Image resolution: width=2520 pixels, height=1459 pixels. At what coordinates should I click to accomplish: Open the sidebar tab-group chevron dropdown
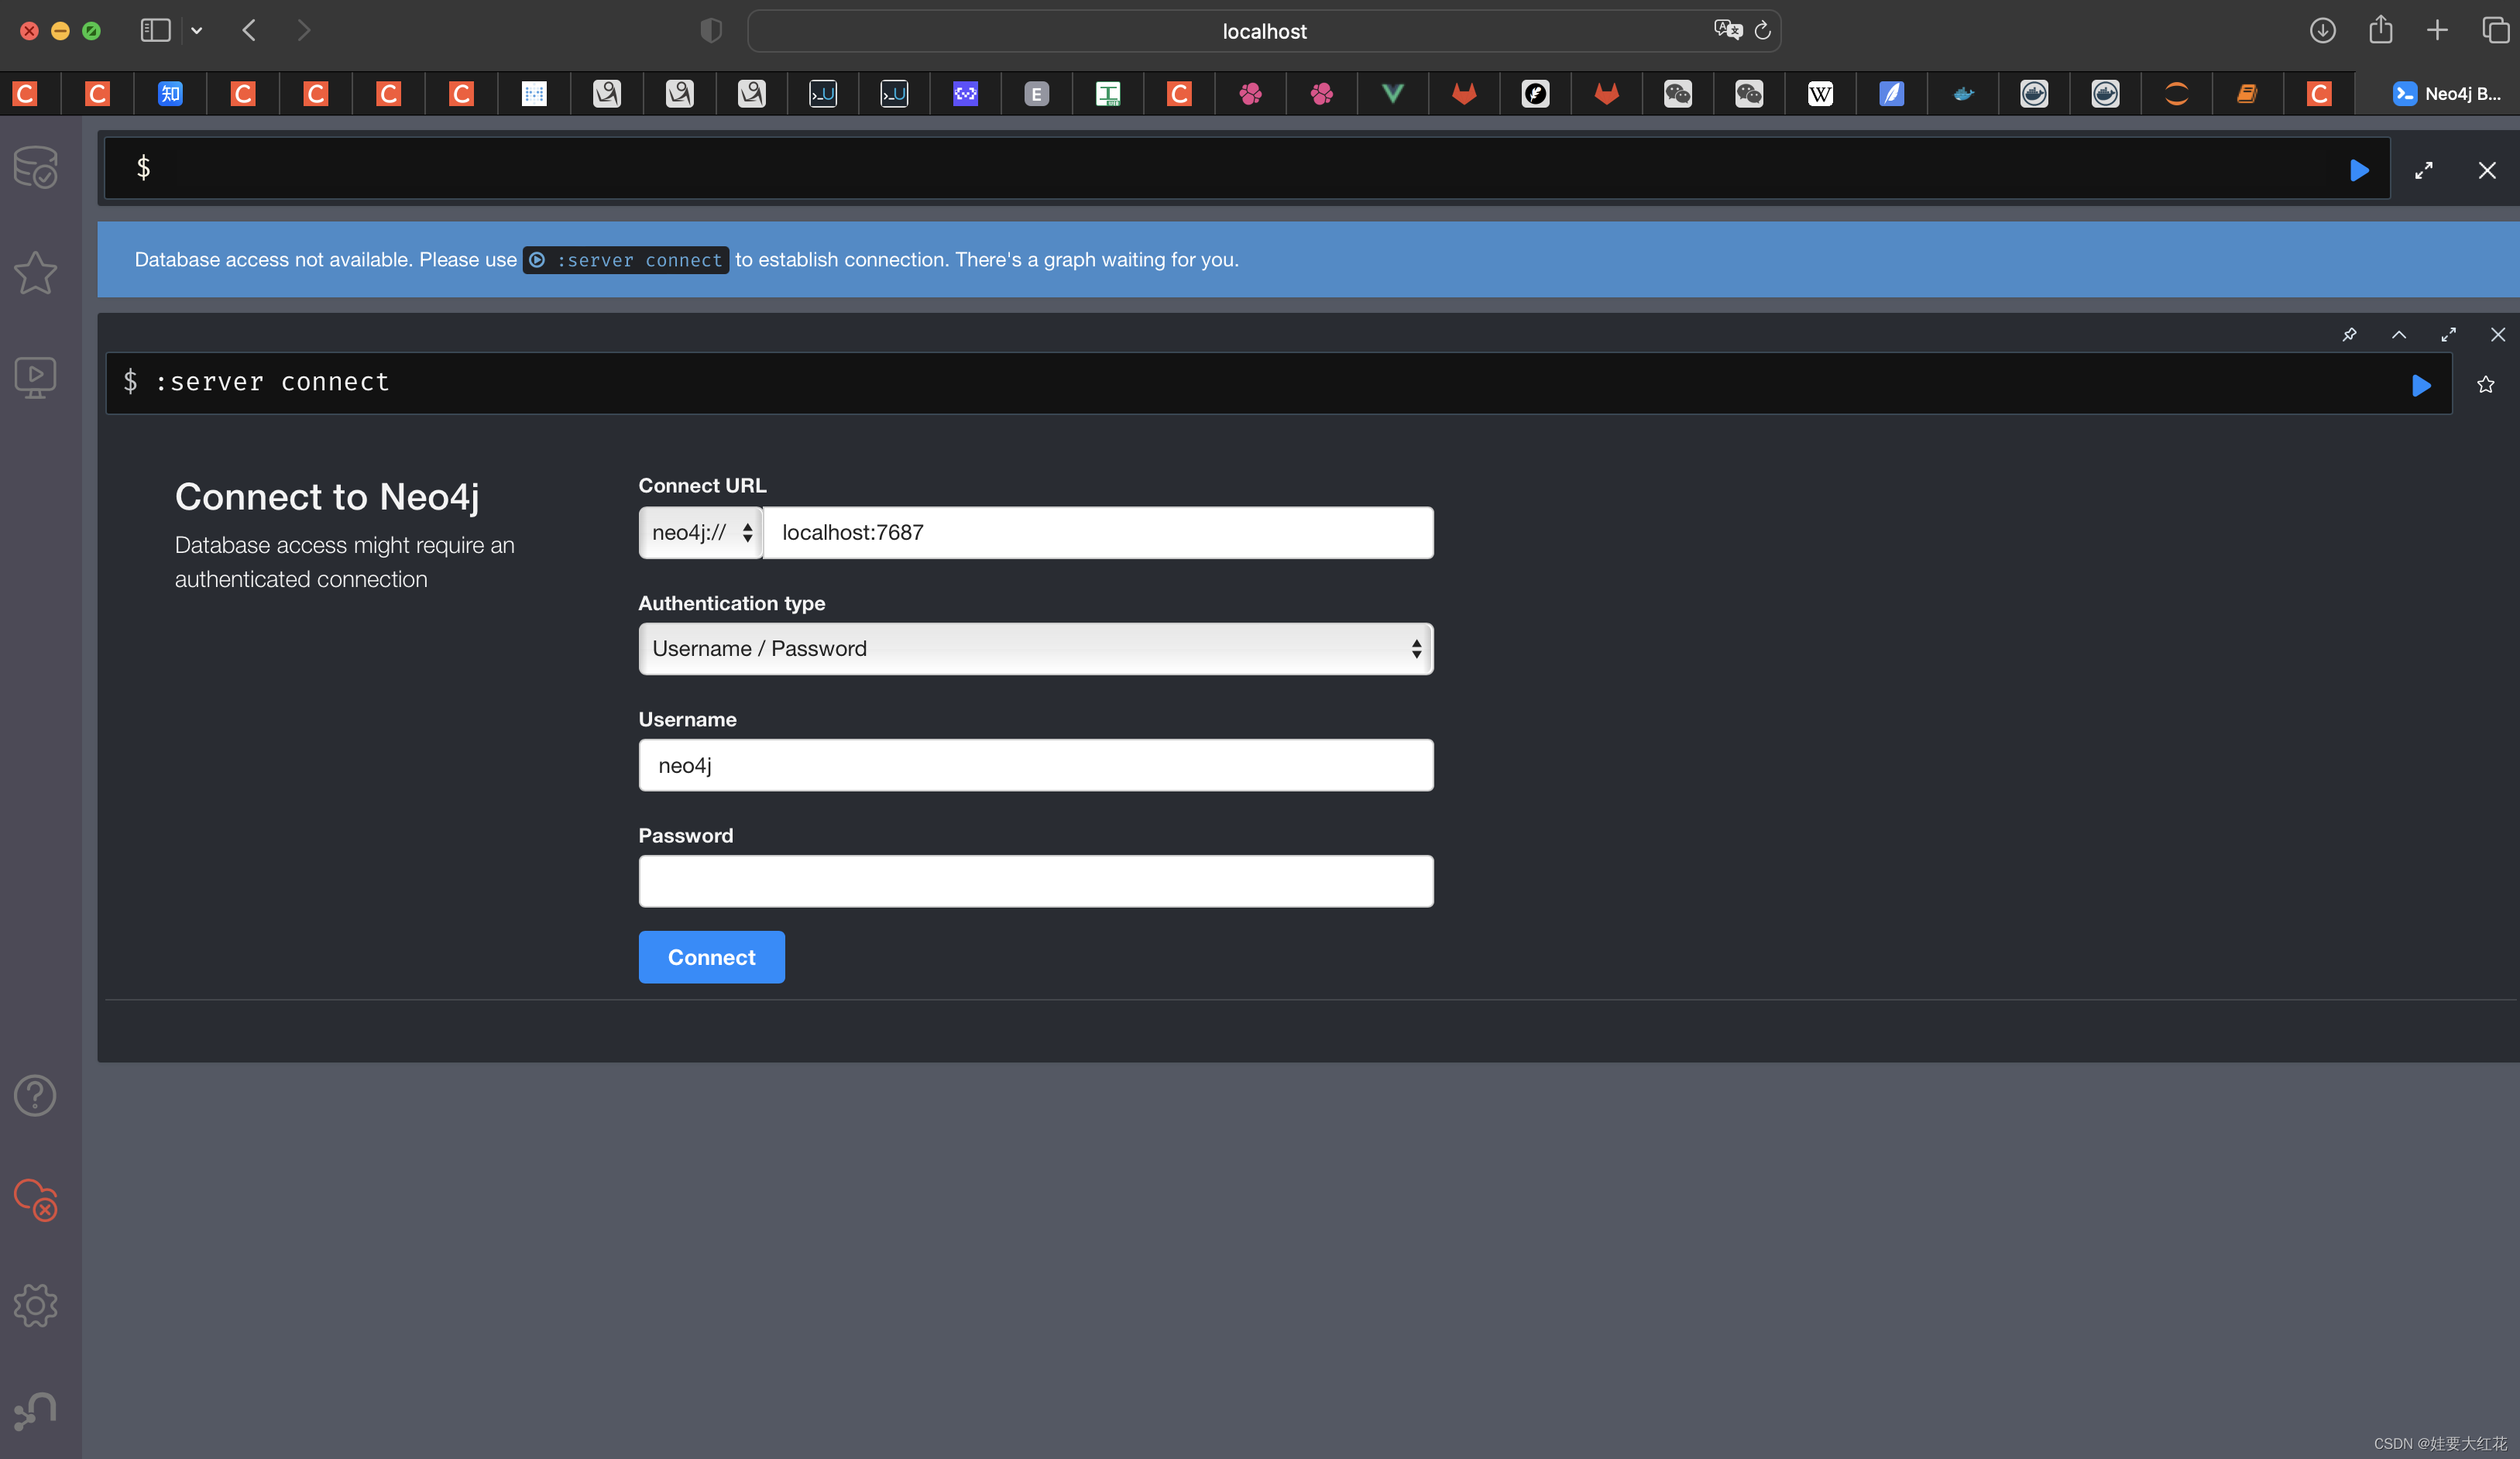197,31
